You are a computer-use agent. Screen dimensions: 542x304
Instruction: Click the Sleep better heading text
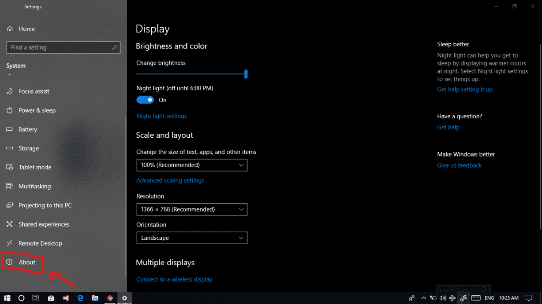[x=453, y=44]
